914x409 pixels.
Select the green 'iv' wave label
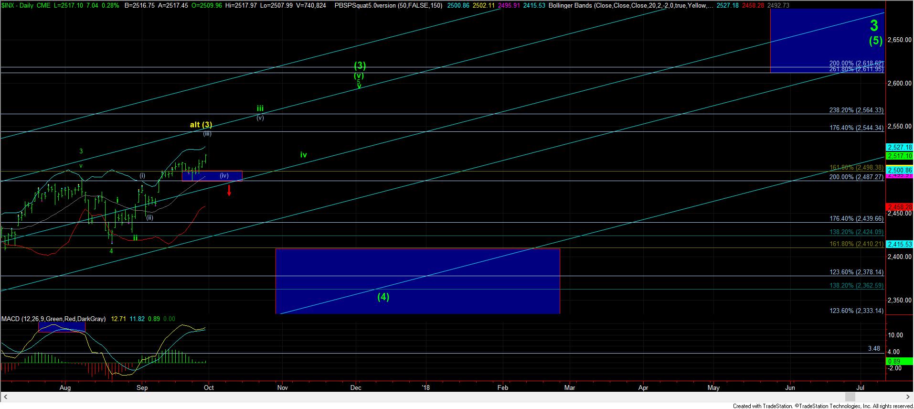click(303, 155)
